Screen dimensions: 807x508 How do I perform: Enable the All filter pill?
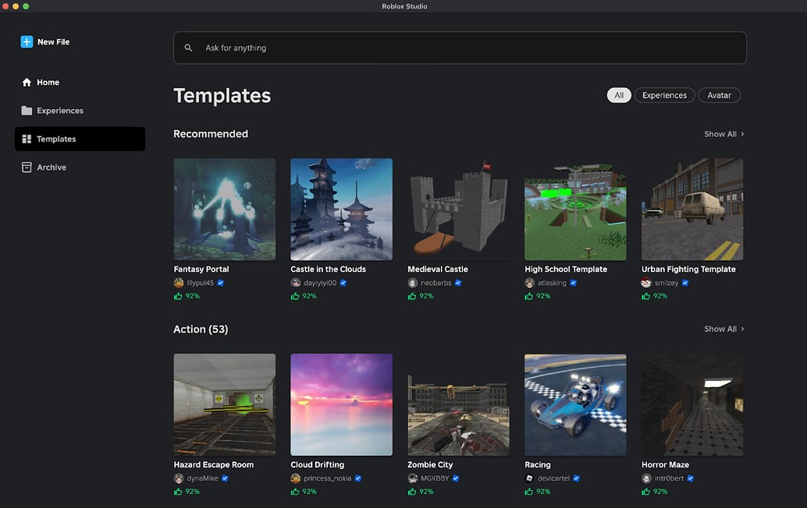tap(619, 94)
